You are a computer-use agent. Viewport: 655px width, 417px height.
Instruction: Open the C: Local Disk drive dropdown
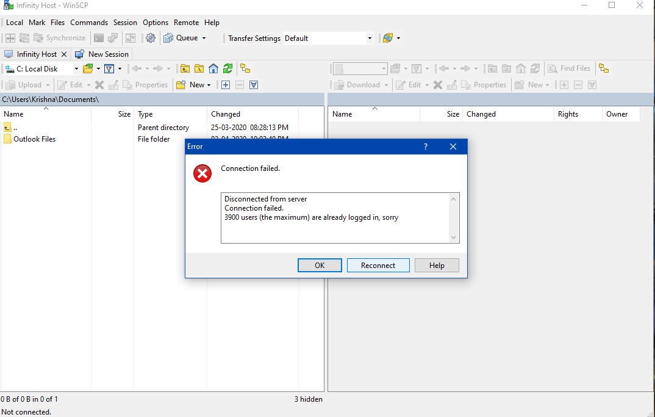point(76,69)
